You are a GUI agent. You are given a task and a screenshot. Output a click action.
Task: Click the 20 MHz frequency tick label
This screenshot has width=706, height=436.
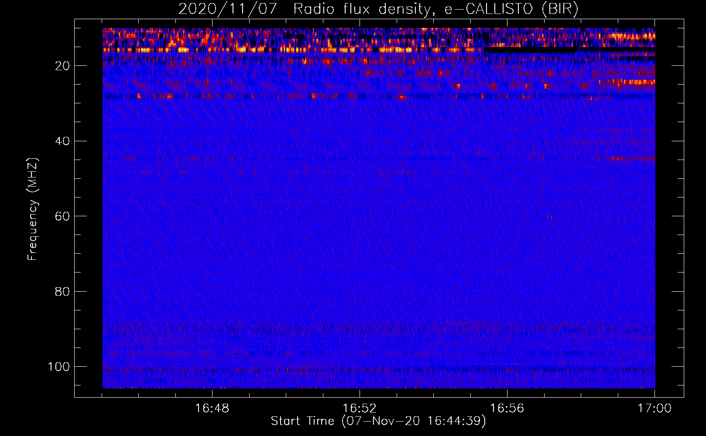click(62, 66)
